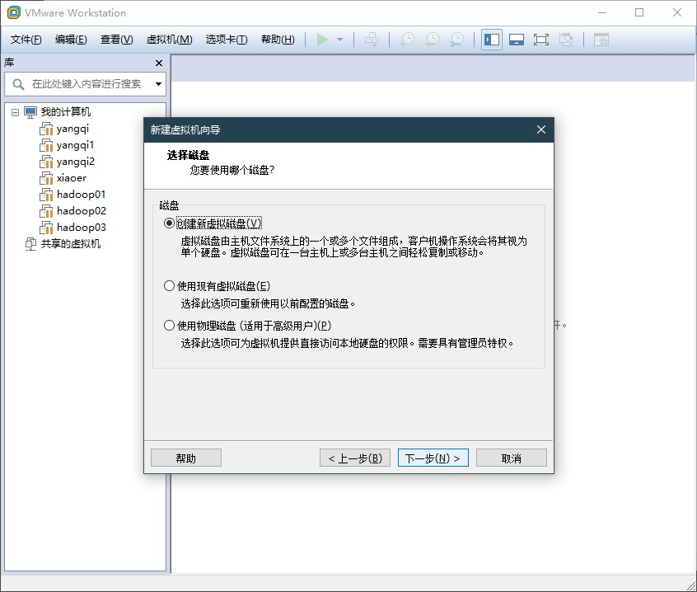This screenshot has height=592, width=697.
Task: Click the search magnifier icon in library
Action: (18, 84)
